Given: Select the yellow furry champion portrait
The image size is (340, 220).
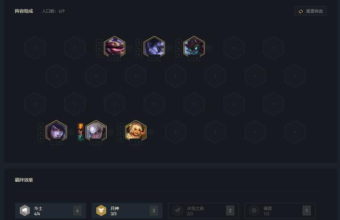Looking at the screenshot, I should (136, 131).
